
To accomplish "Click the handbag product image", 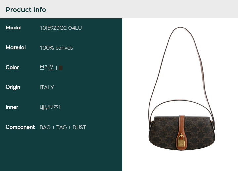I will (x=181, y=89).
